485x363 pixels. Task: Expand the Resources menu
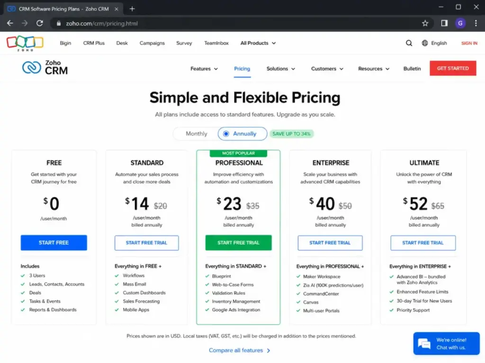[x=374, y=69]
